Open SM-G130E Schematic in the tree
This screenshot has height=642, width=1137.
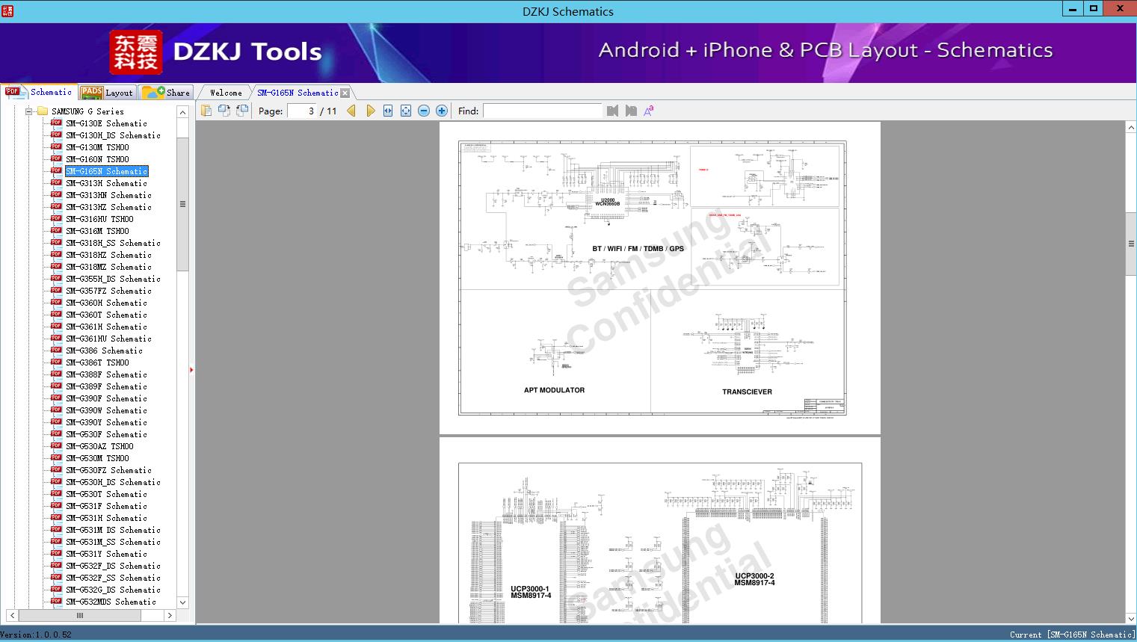tap(106, 123)
